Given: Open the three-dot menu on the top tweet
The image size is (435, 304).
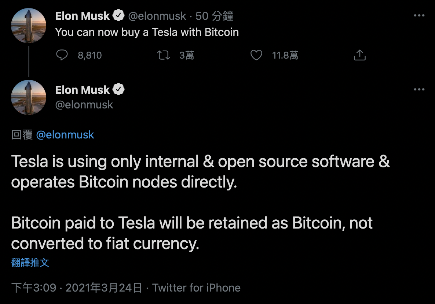Looking at the screenshot, I should pos(419,15).
